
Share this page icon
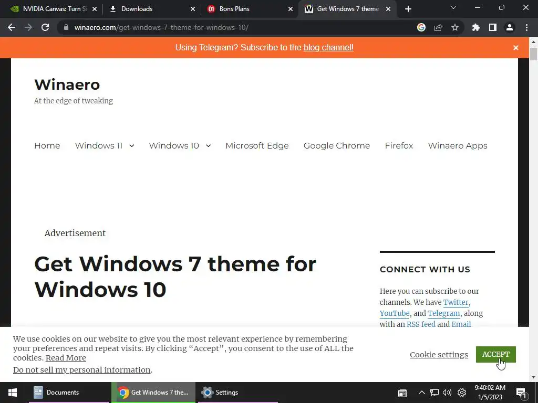click(438, 27)
